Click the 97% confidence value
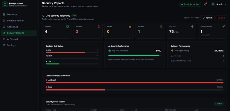The width and height of the screenshot is (230, 111). click(x=158, y=51)
